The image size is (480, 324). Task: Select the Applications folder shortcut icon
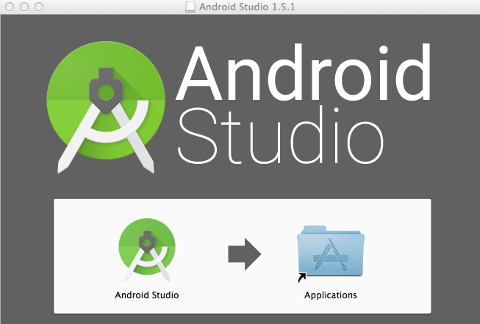[x=331, y=253]
